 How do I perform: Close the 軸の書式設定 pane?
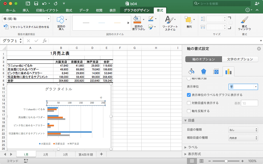click(259, 49)
